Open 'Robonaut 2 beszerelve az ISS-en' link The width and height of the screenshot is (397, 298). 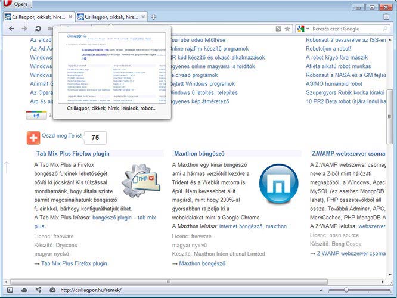(x=346, y=40)
